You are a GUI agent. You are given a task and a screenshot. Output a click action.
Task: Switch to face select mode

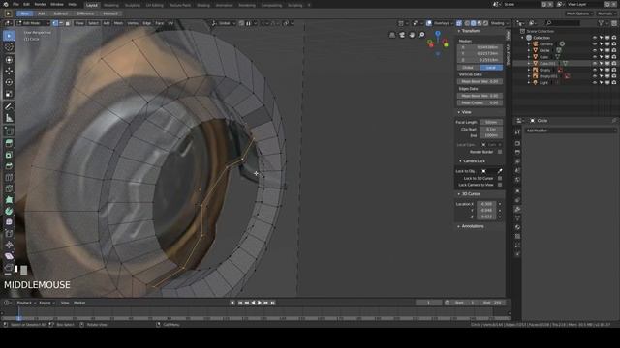[x=68, y=23]
